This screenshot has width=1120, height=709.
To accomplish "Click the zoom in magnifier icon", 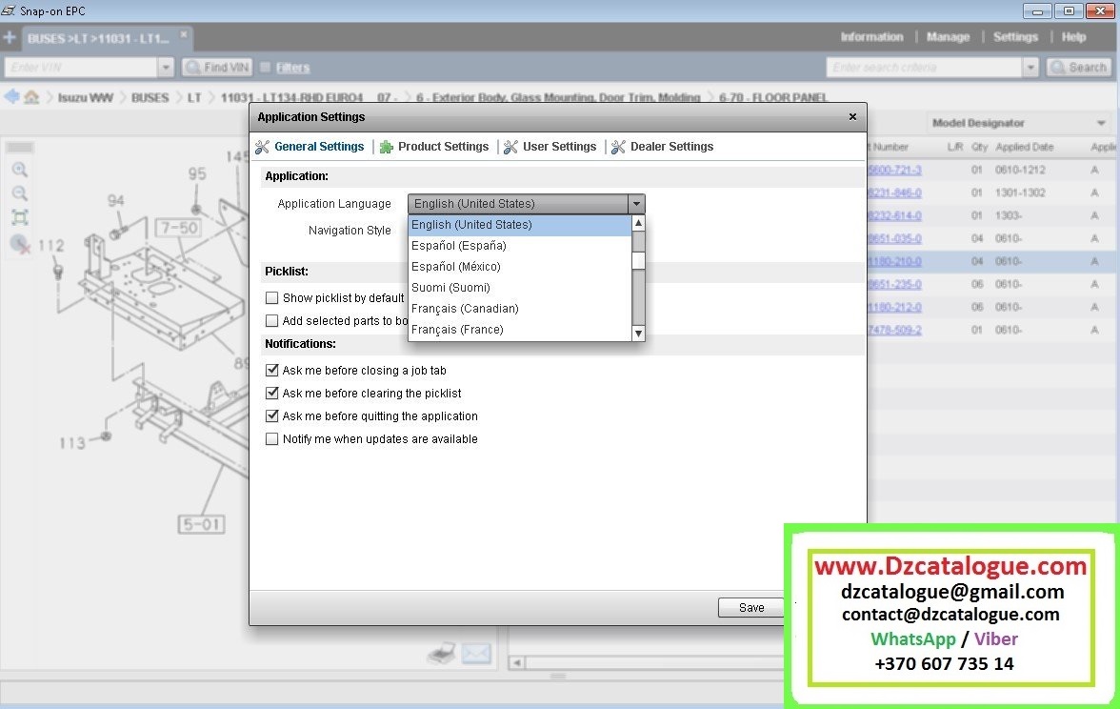I will tap(19, 170).
